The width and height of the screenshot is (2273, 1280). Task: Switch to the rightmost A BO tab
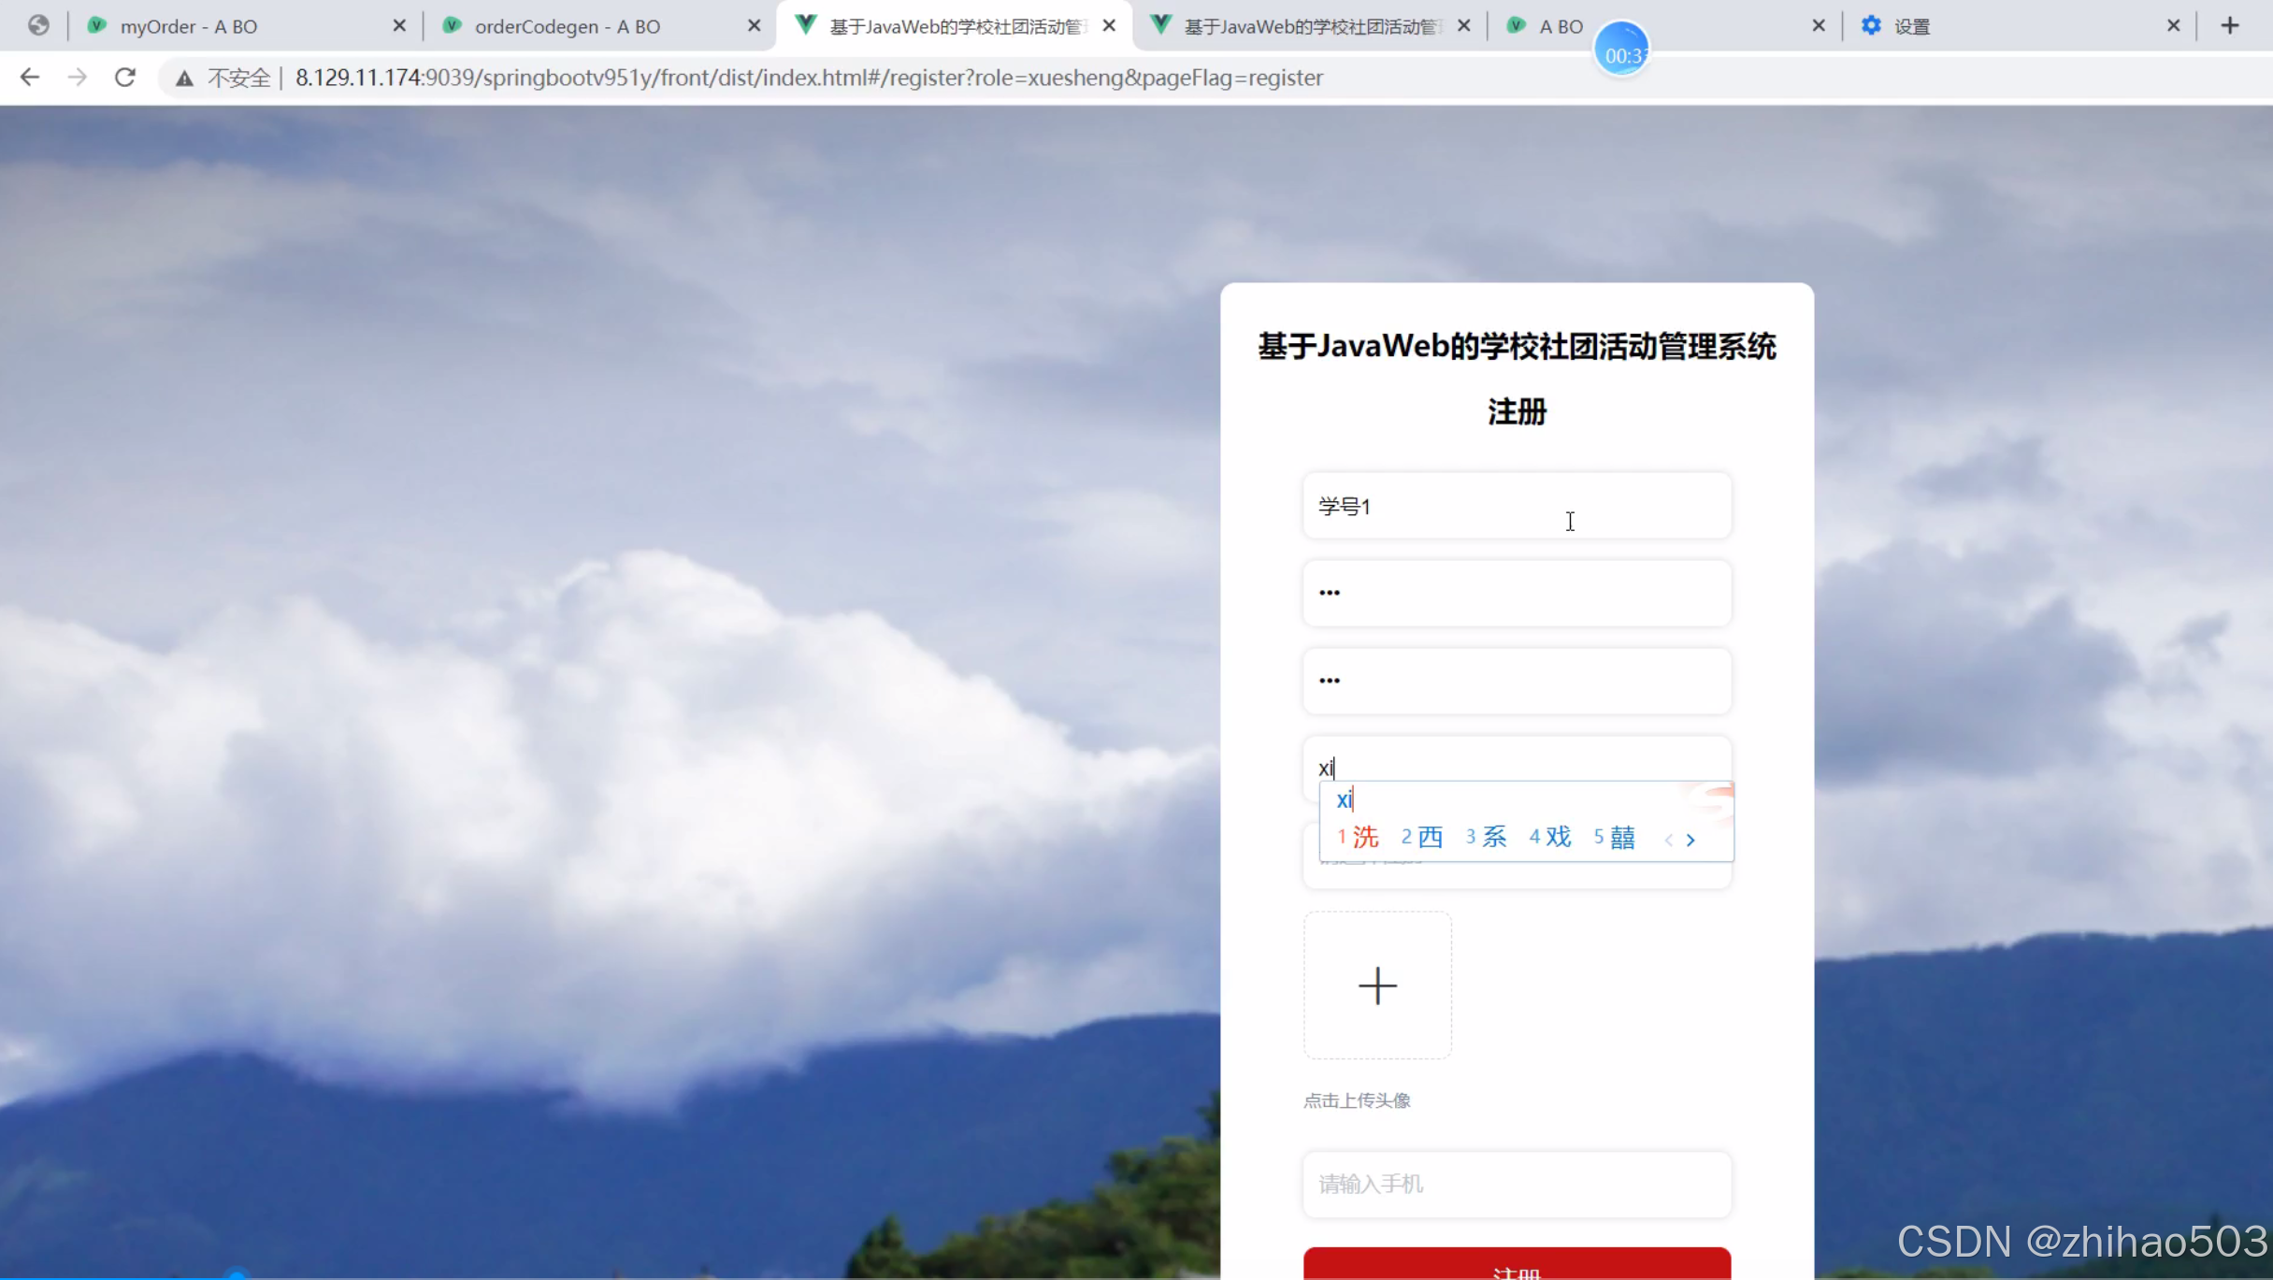point(1561,25)
